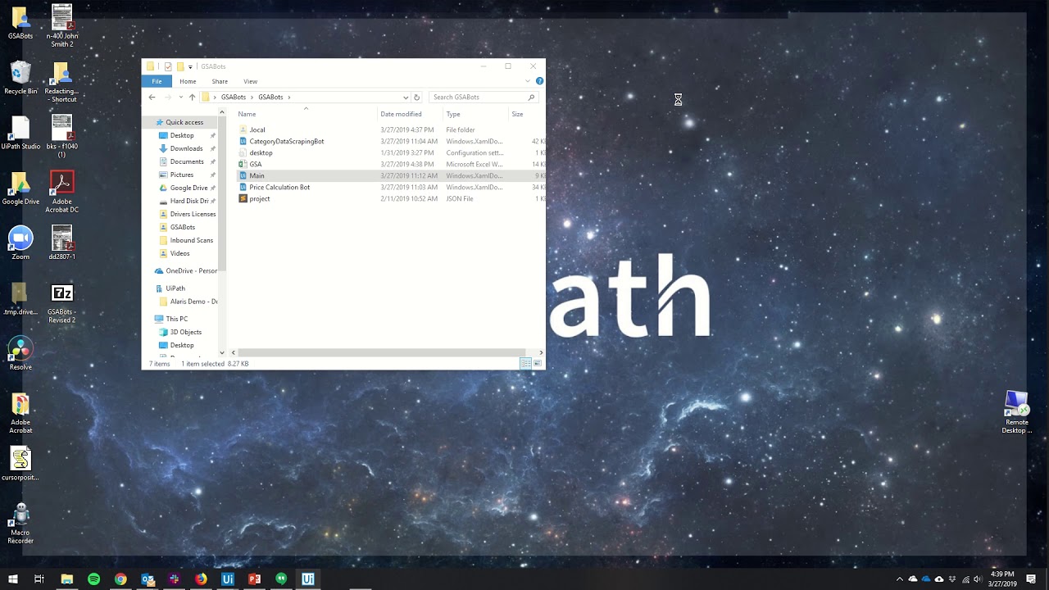Select Quick access in navigation pane

point(184,122)
